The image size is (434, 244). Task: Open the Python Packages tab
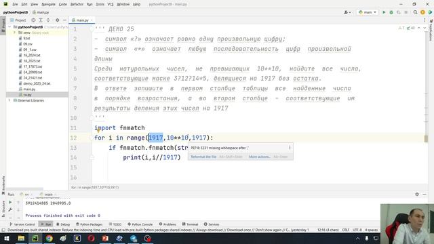[89, 224]
